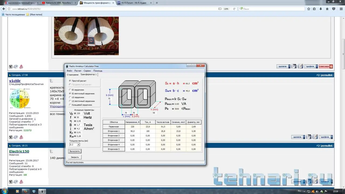Click the "Закрыть" button
This screenshot has width=345, height=194.
pyautogui.click(x=75, y=157)
